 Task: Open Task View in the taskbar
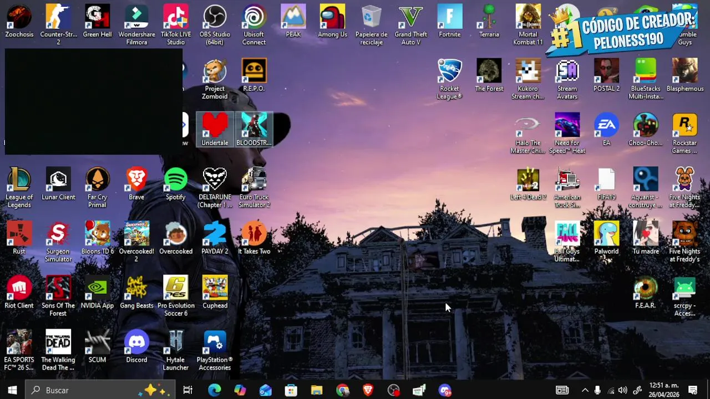187,390
